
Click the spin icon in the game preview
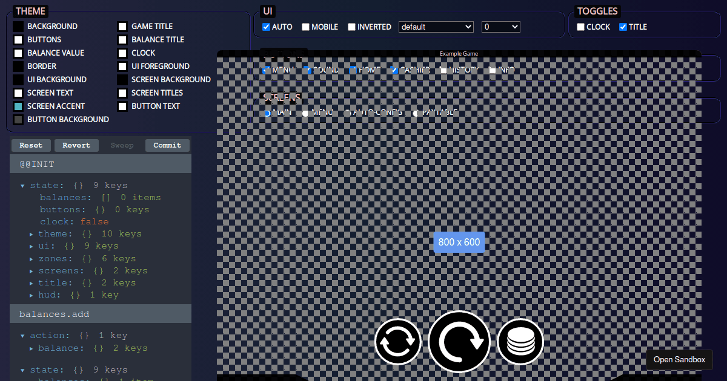coord(459,341)
